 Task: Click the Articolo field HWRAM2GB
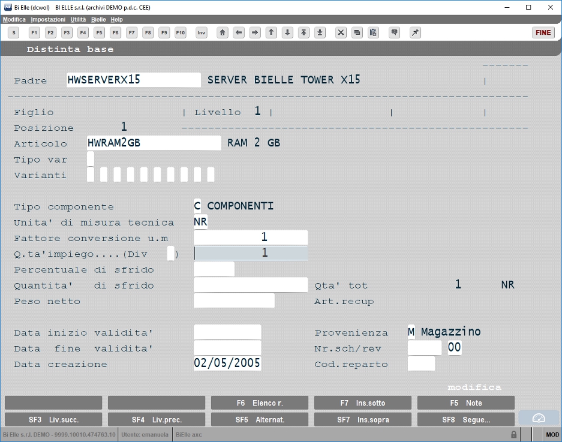click(154, 143)
